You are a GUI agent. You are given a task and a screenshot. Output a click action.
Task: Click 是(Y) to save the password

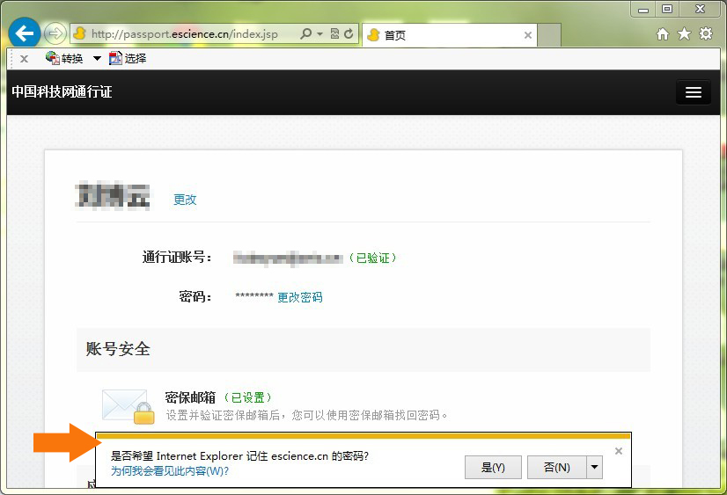(493, 467)
